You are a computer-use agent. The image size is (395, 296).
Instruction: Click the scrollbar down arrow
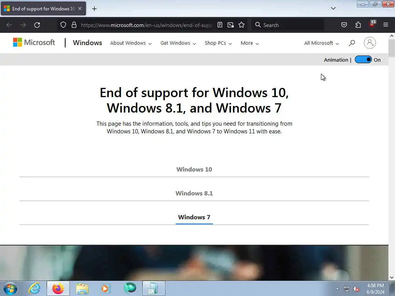pyautogui.click(x=392, y=277)
